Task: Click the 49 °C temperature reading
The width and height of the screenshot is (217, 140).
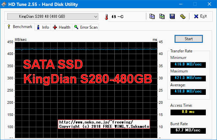Action: click(117, 17)
